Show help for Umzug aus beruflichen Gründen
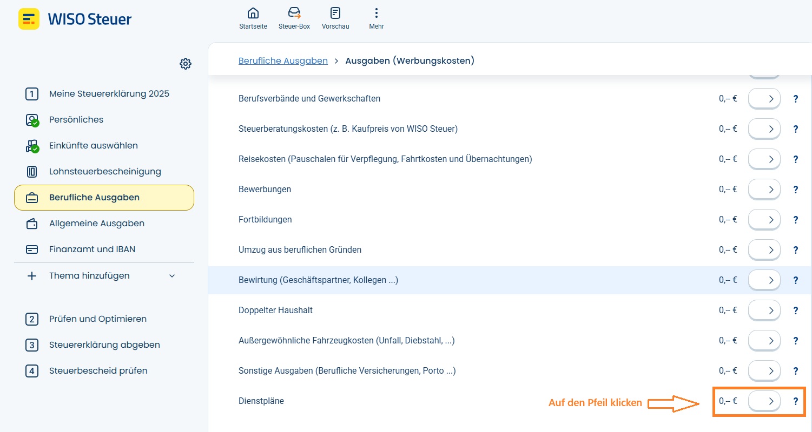Viewport: 812px width, 432px height. [x=796, y=250]
